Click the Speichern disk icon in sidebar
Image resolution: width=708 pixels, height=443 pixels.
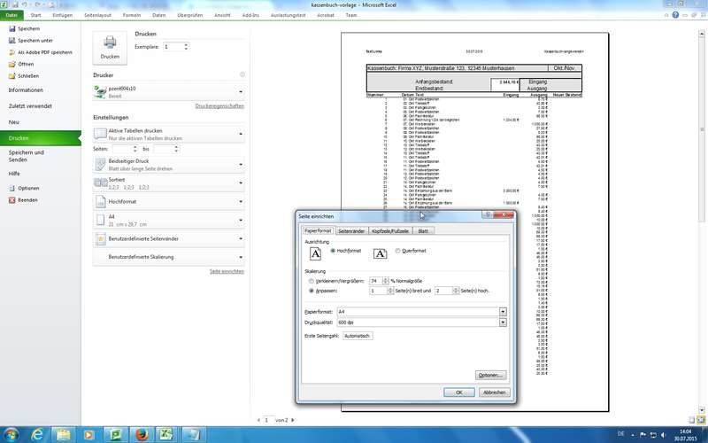click(12, 29)
